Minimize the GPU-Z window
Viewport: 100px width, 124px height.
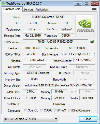coord(78,4)
